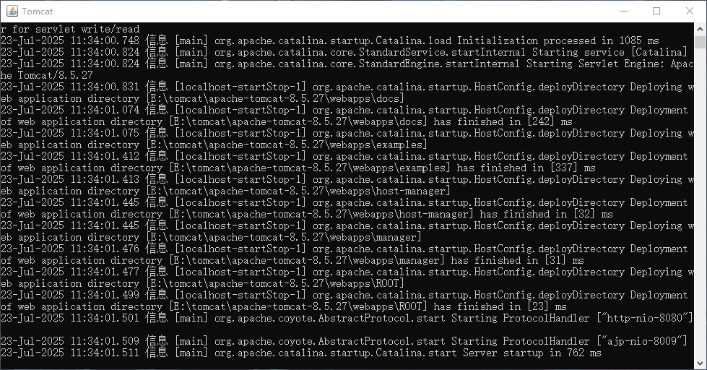707x370 pixels.
Task: Open the Tomcat Java icon system menu
Action: tap(12, 11)
